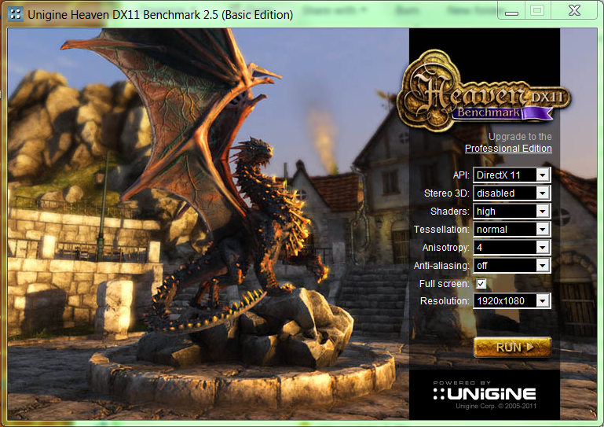This screenshot has width=604, height=427.
Task: Click the Unigine app icon in title bar
Action: [x=16, y=15]
